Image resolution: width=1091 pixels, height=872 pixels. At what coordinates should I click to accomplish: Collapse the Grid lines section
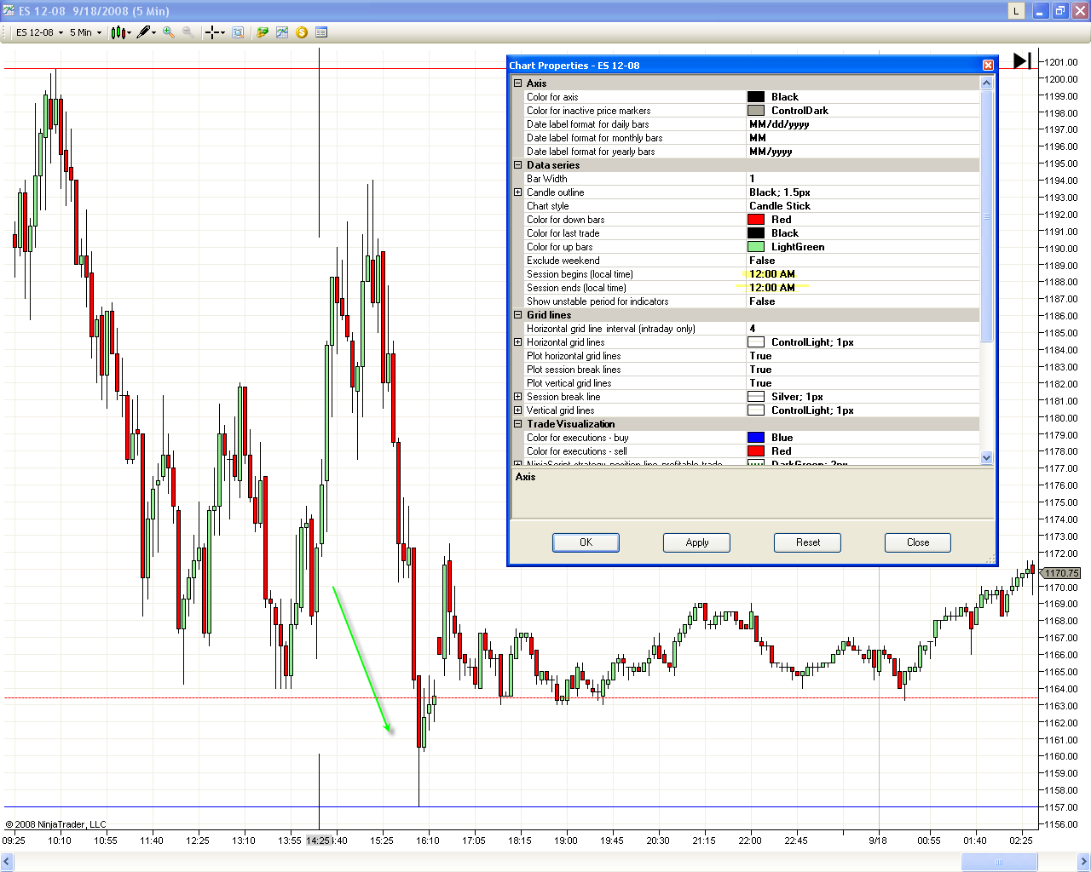point(517,315)
